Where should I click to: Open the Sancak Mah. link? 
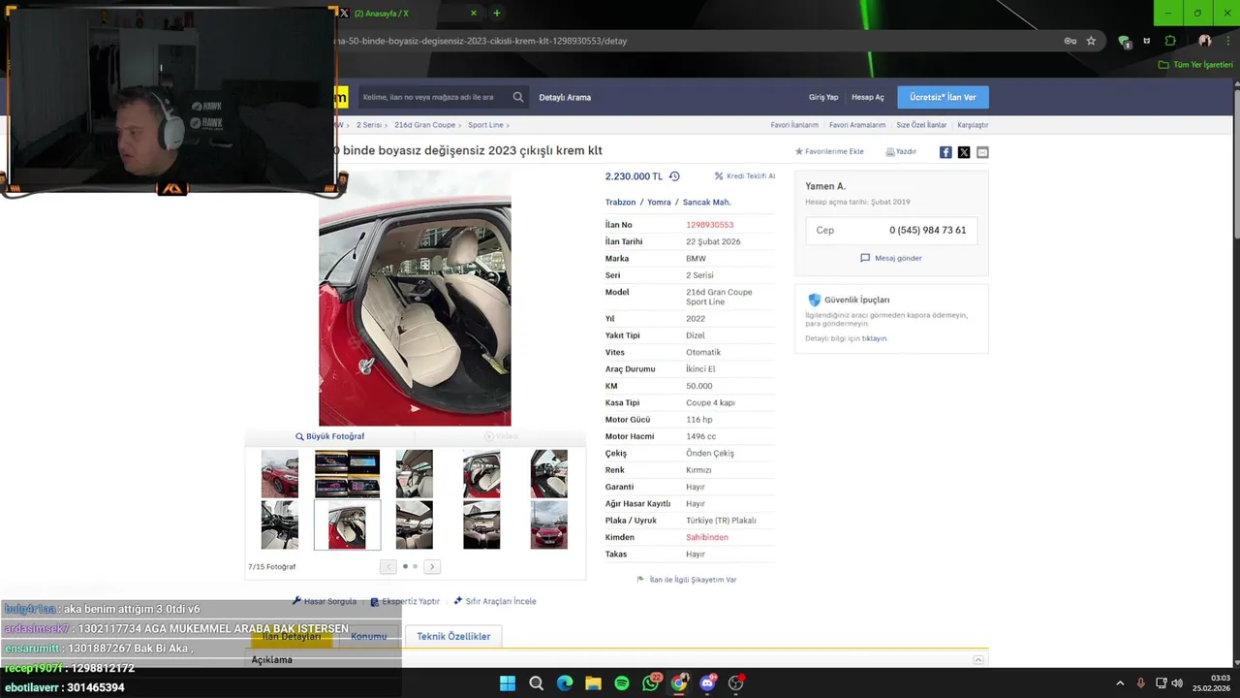pyautogui.click(x=706, y=203)
